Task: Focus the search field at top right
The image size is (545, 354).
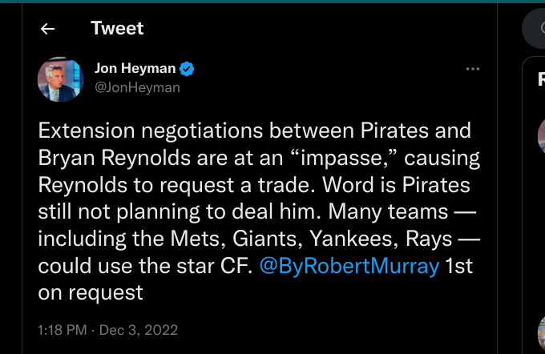Action: point(536,30)
